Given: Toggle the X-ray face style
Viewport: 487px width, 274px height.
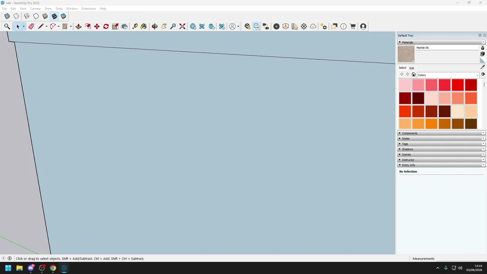Looking at the screenshot, I should click(7, 16).
